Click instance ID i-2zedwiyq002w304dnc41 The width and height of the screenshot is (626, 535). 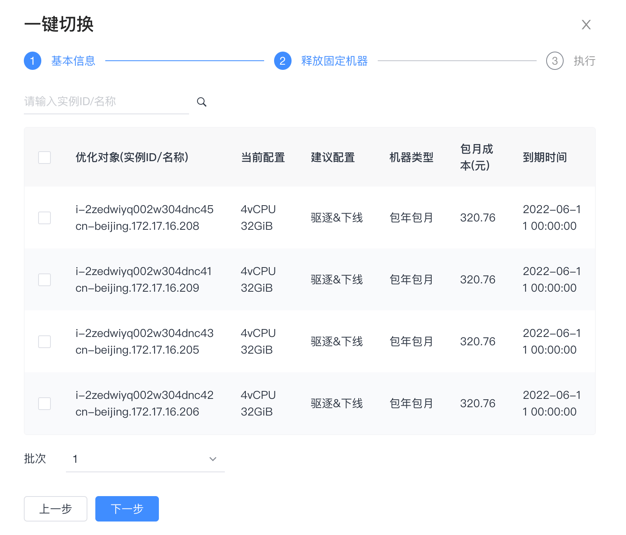pos(144,271)
